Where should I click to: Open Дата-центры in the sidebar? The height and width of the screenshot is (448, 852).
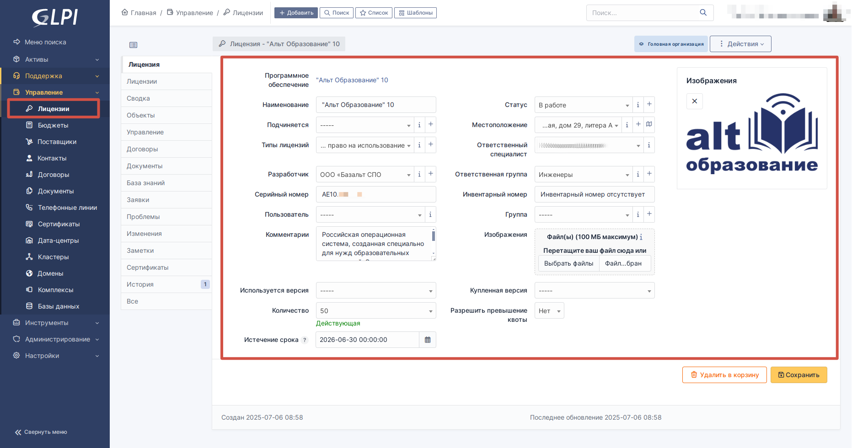(x=58, y=240)
